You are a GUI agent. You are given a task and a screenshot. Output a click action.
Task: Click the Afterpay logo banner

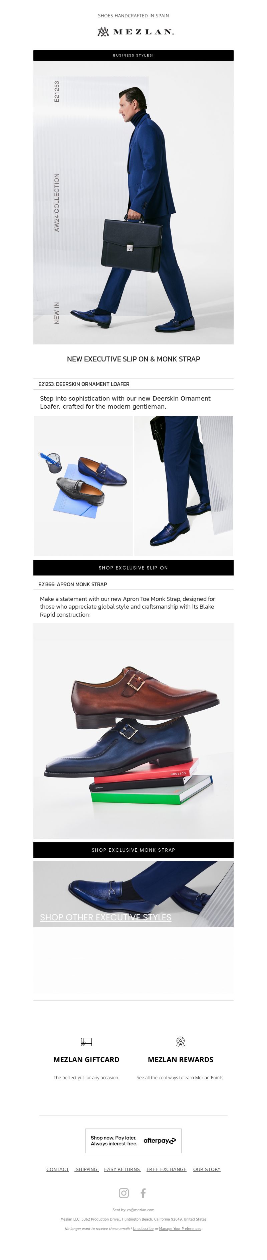click(133, 1141)
